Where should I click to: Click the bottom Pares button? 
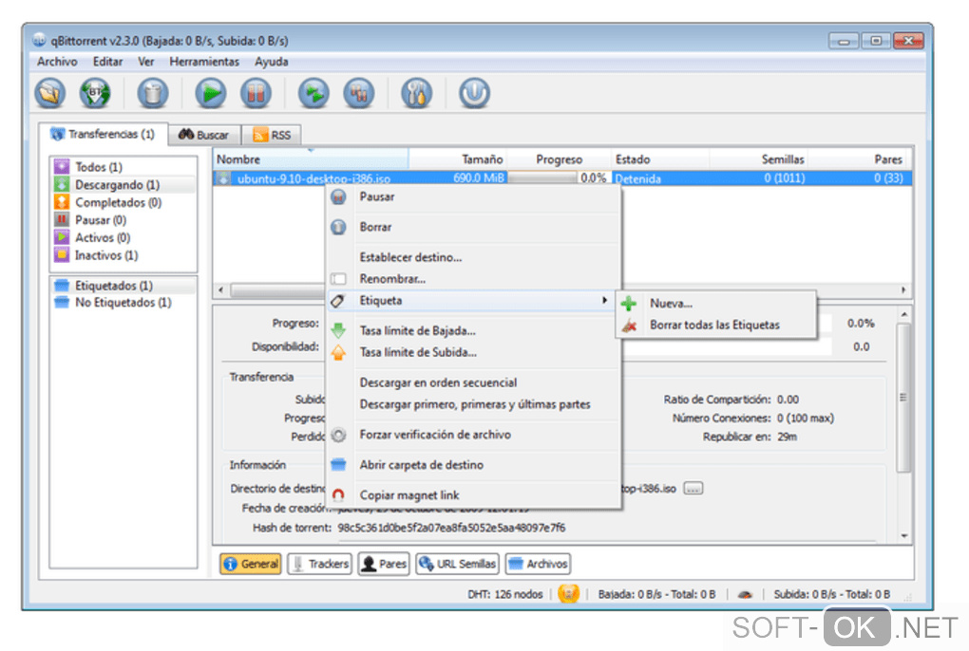coord(384,564)
